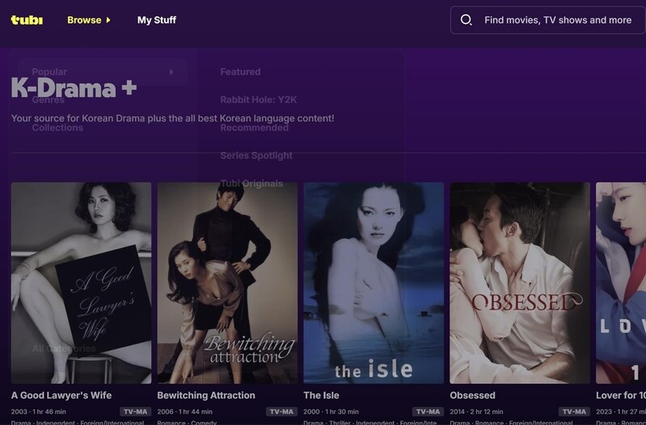Open Rabbit Hole: Y2K category
This screenshot has height=425, width=646.
pyautogui.click(x=259, y=100)
